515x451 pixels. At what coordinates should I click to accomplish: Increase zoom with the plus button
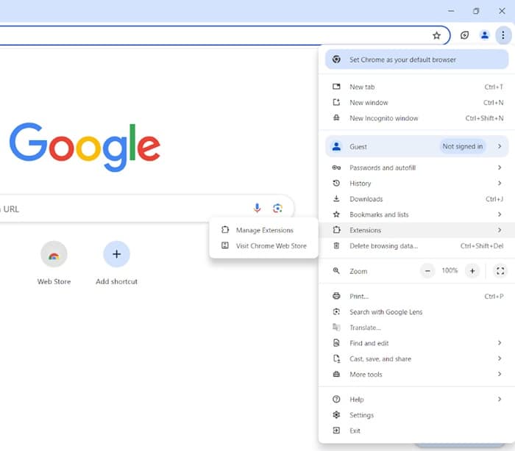[x=472, y=271]
